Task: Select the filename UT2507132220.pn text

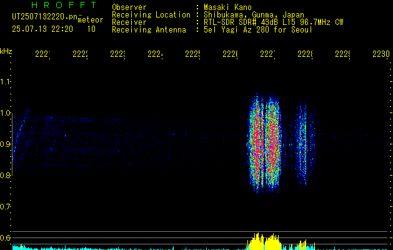Action: (44, 17)
